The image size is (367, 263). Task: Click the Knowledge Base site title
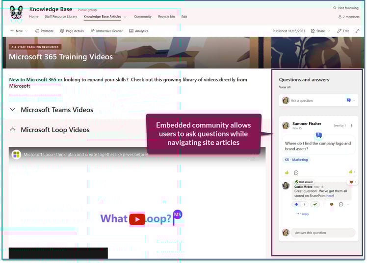(x=51, y=9)
